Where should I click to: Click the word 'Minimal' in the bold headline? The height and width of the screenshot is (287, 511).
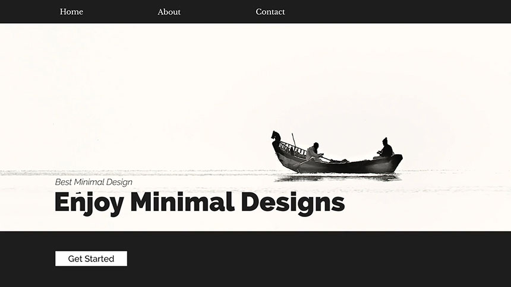182,202
